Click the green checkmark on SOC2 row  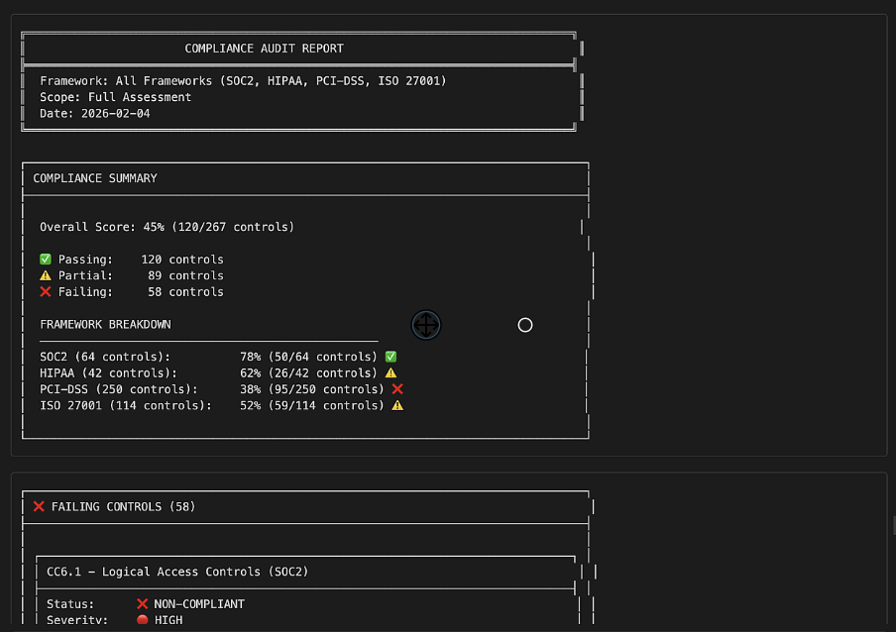click(x=391, y=357)
